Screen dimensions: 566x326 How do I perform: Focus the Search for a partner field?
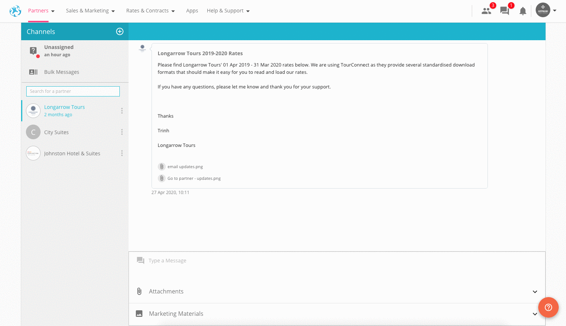[x=73, y=91]
